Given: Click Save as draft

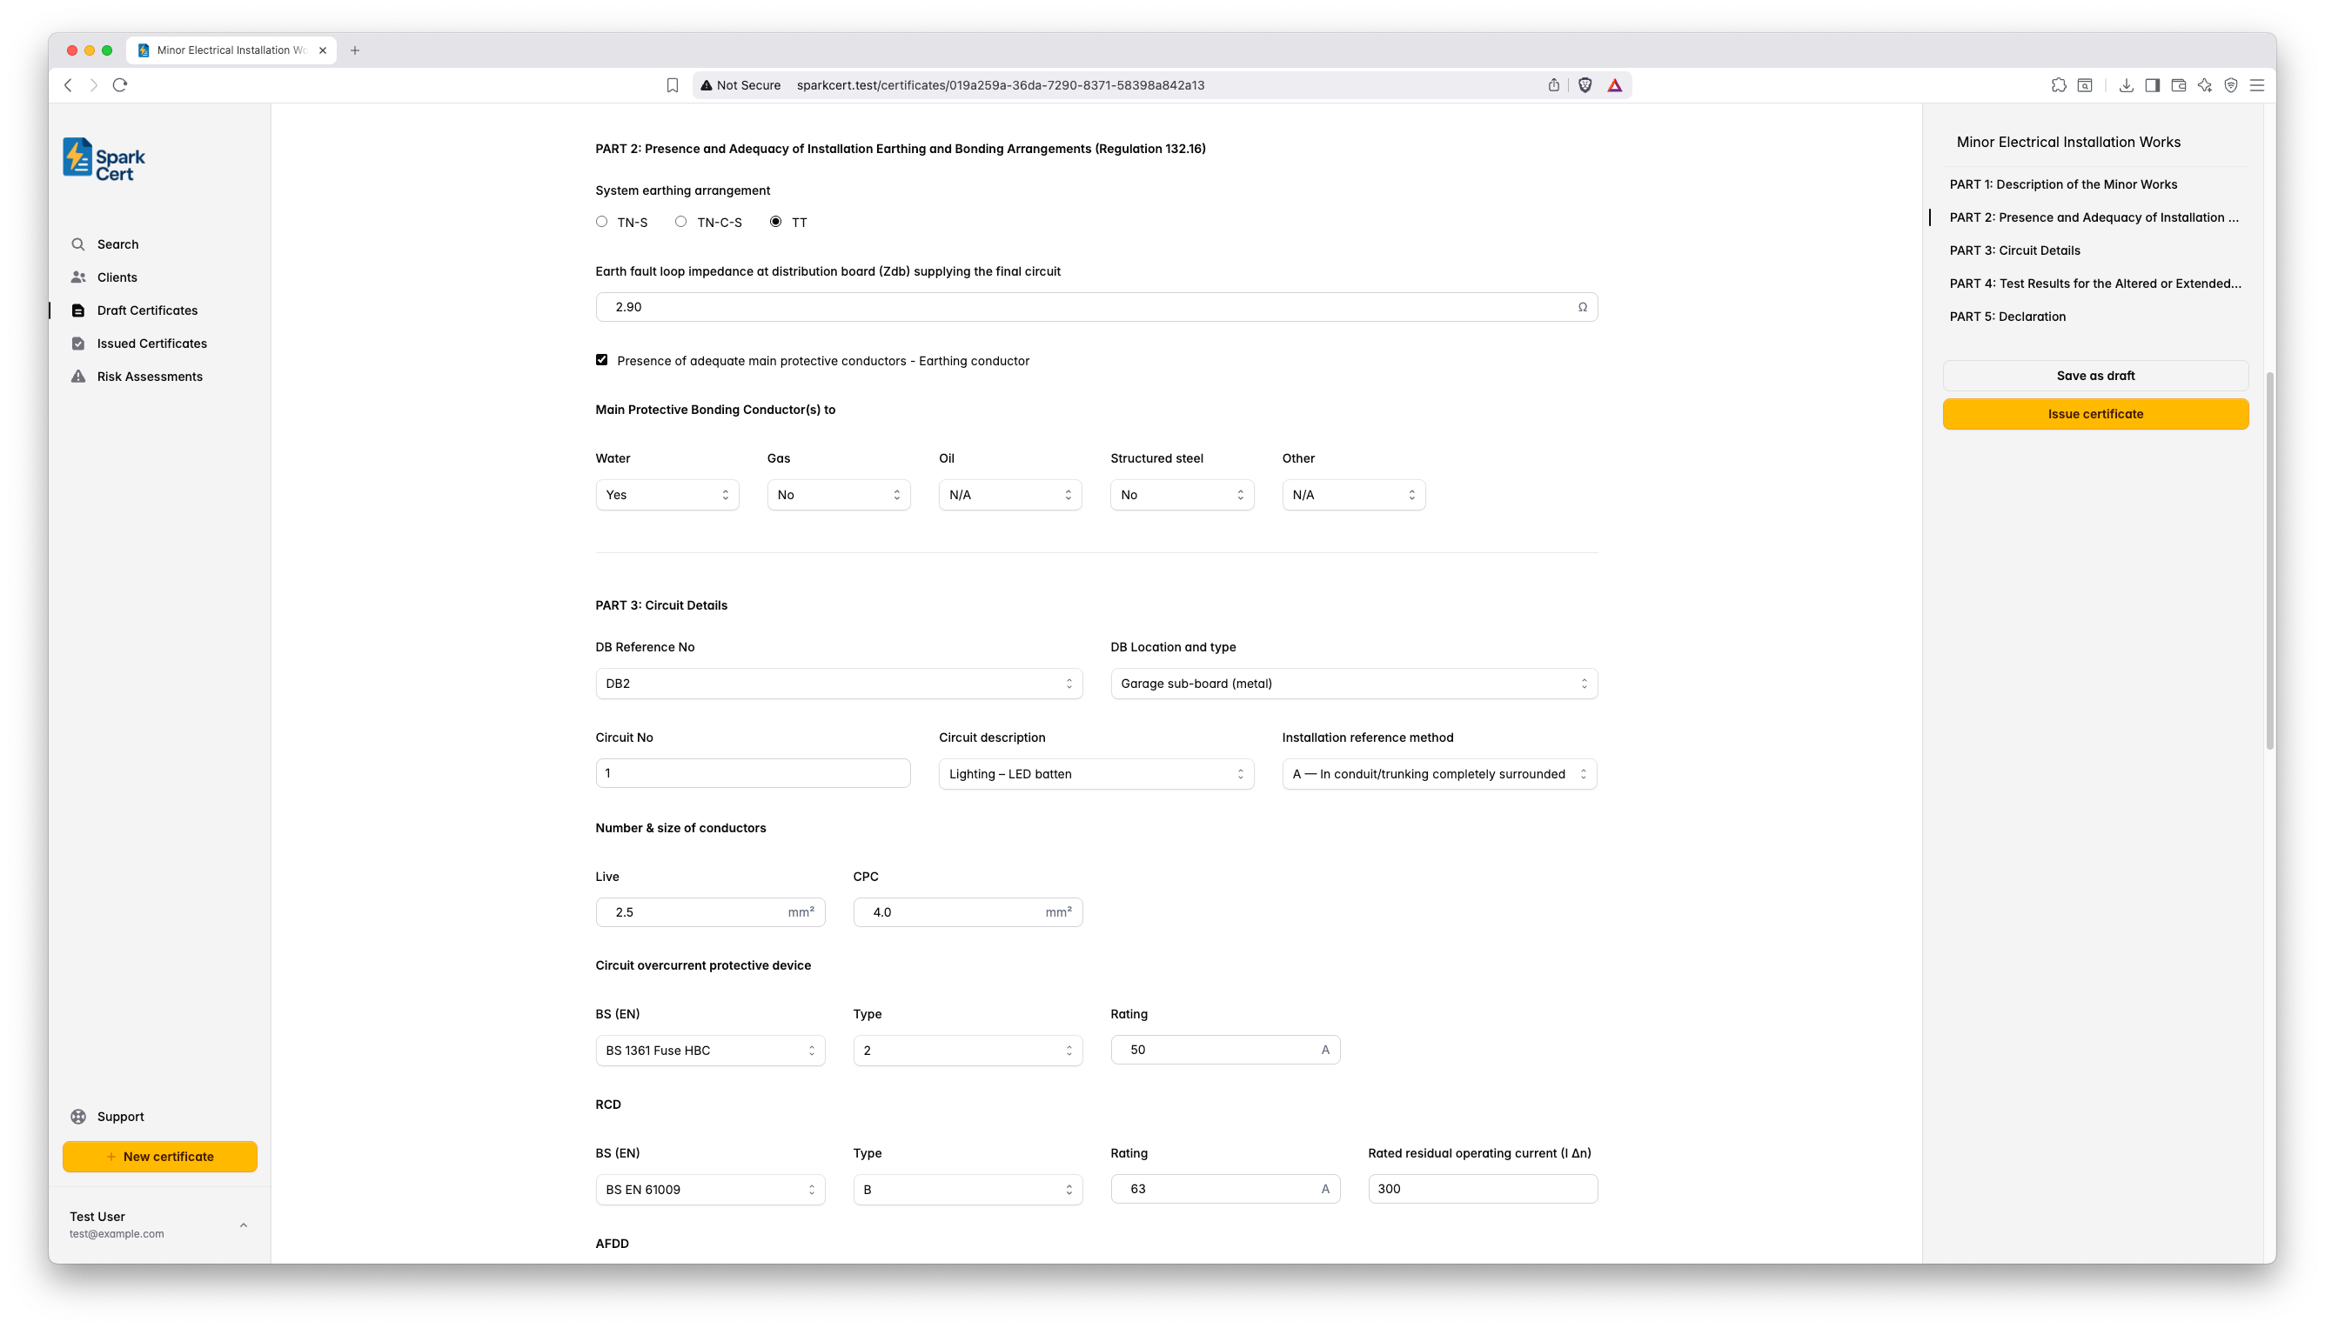Looking at the screenshot, I should click(x=2095, y=375).
